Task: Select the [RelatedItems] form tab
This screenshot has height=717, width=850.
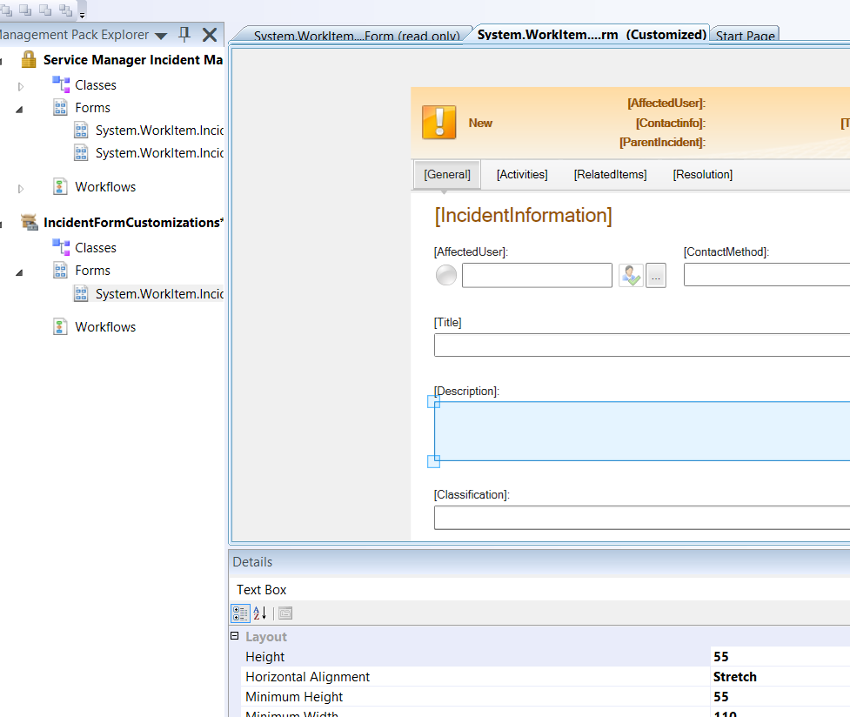Action: pyautogui.click(x=611, y=174)
